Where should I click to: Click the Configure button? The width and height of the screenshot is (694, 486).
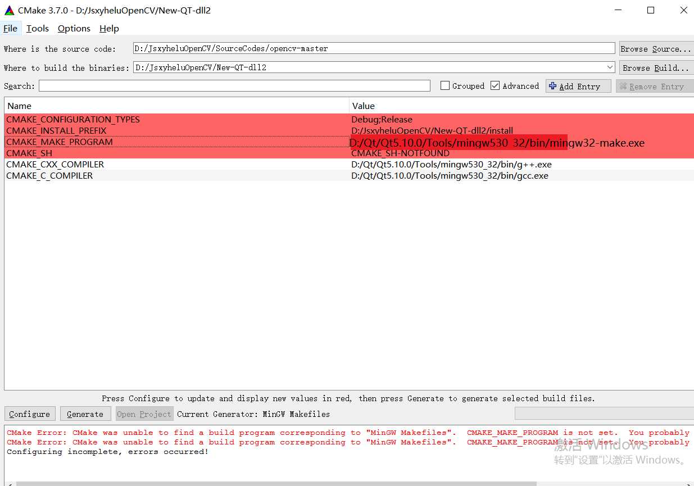[x=30, y=414]
